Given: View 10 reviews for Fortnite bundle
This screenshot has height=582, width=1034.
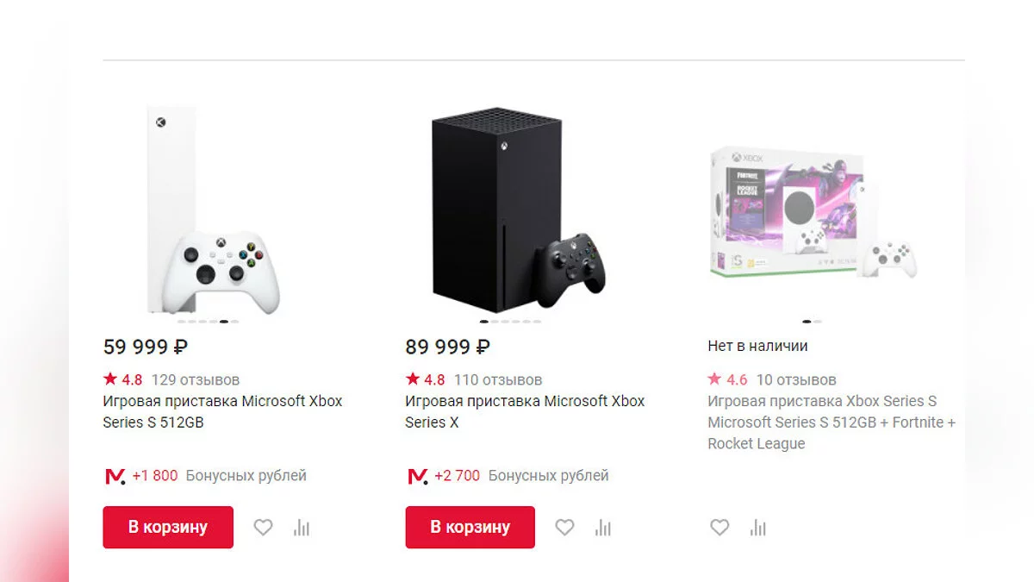Looking at the screenshot, I should tap(796, 379).
